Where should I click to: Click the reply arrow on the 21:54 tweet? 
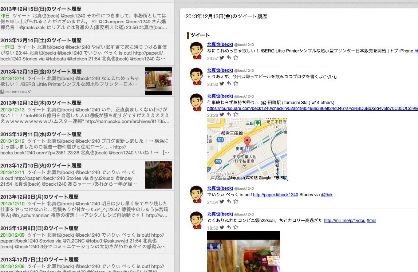click(x=229, y=202)
